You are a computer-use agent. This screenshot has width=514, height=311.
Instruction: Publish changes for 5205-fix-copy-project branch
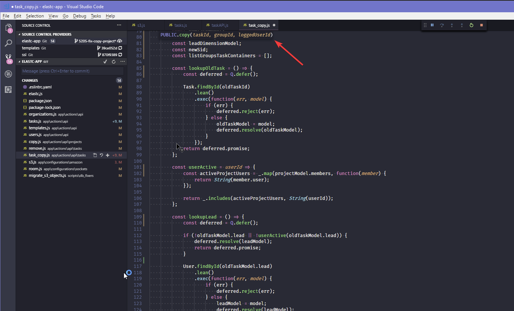point(120,41)
